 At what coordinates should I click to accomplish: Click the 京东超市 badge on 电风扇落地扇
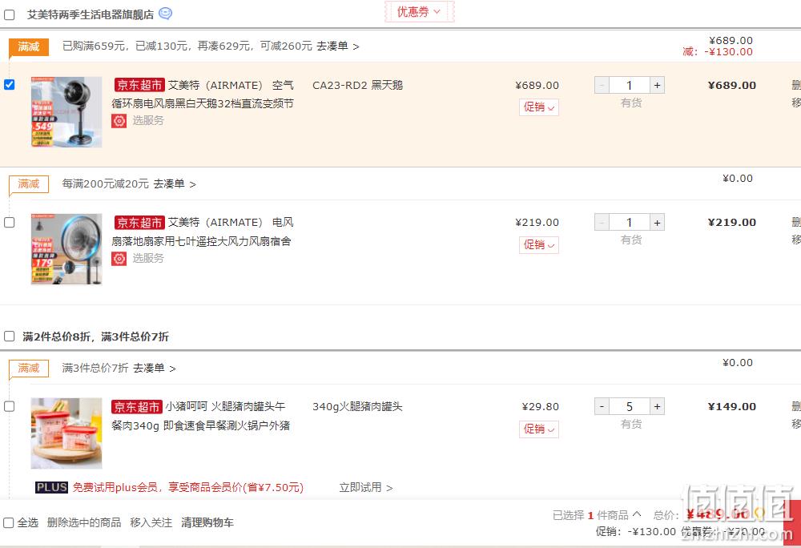pos(139,223)
